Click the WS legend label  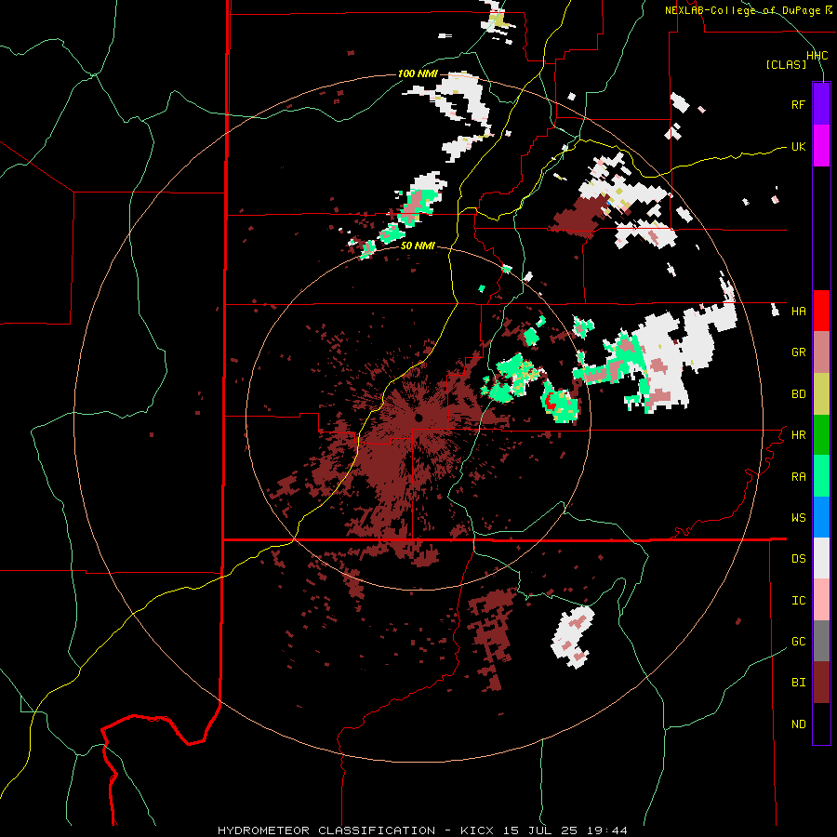pos(798,518)
